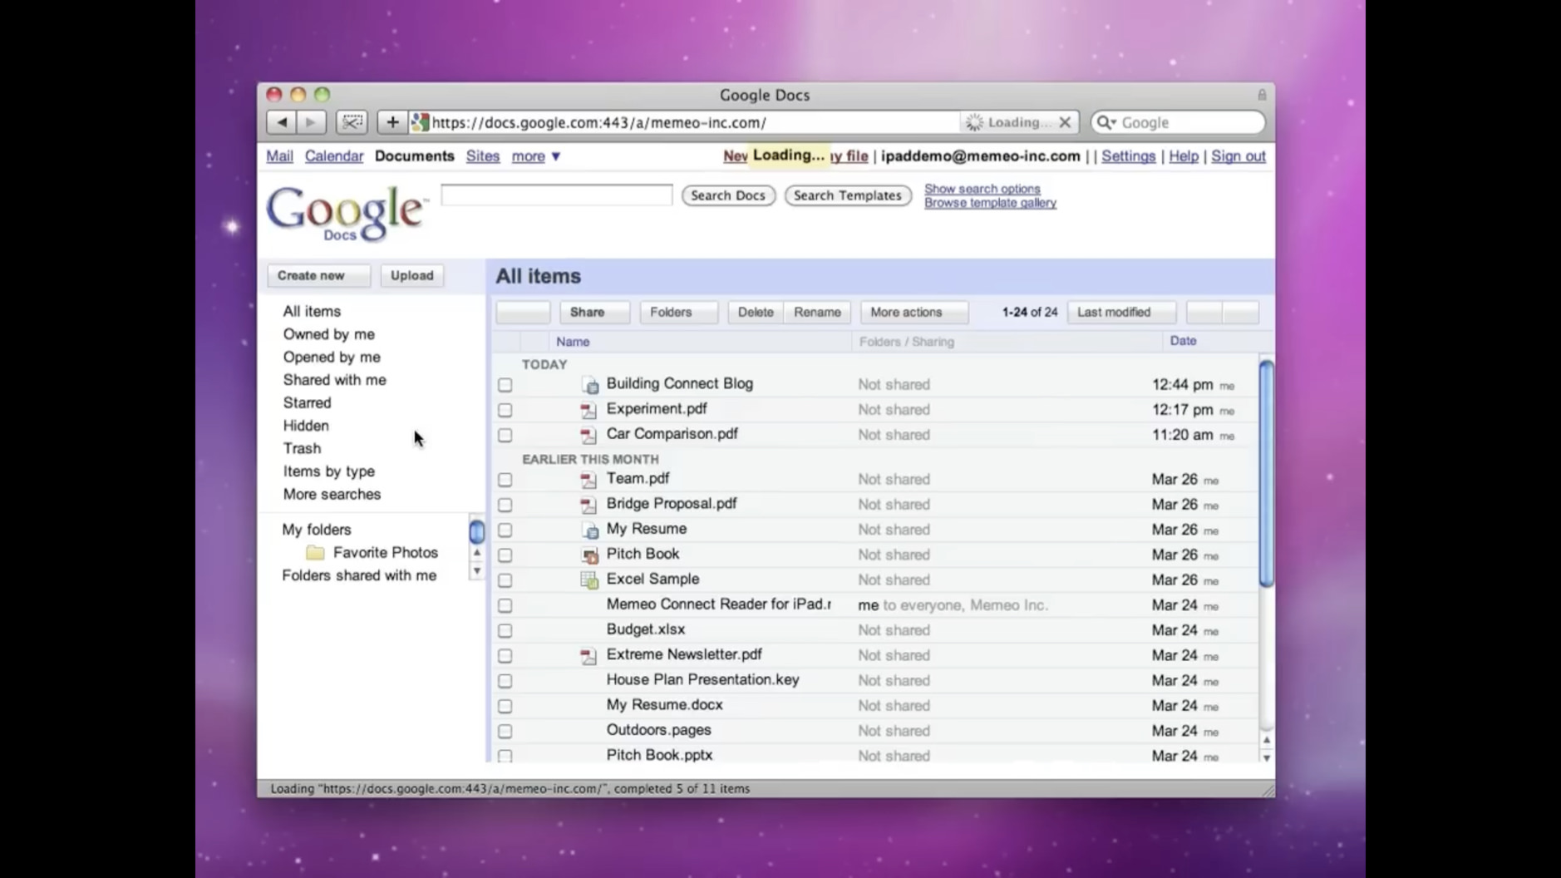1561x878 pixels.
Task: Go forward with the browser forward arrow
Action: click(x=311, y=122)
